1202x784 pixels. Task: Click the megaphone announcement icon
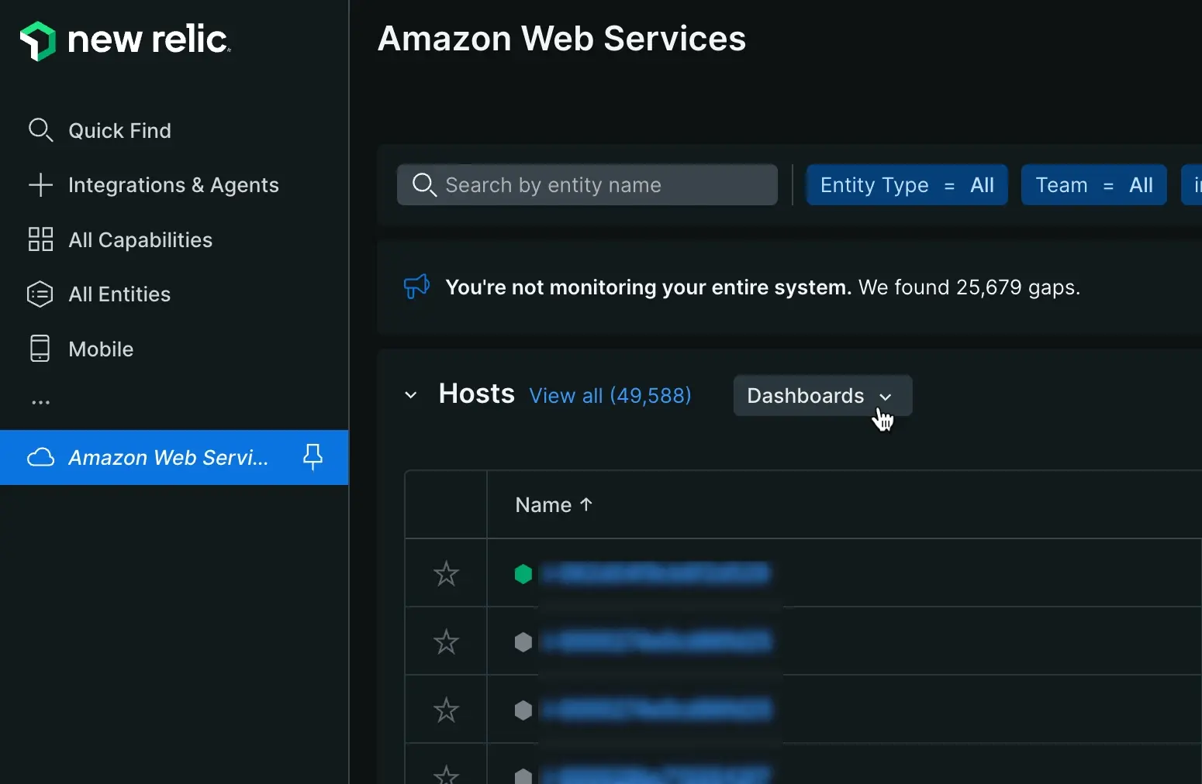pyautogui.click(x=416, y=287)
